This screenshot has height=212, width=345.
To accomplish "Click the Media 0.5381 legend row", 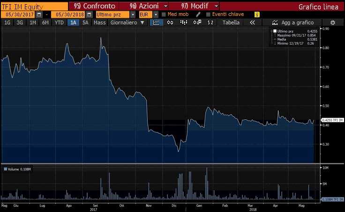I will (295, 39).
